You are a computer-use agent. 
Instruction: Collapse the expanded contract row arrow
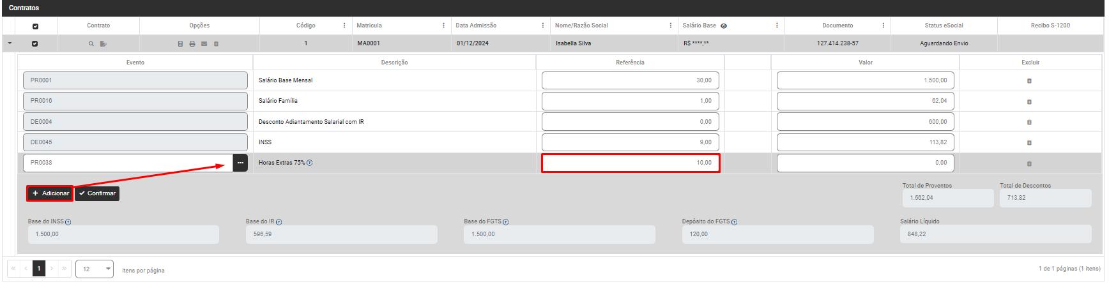tap(10, 43)
